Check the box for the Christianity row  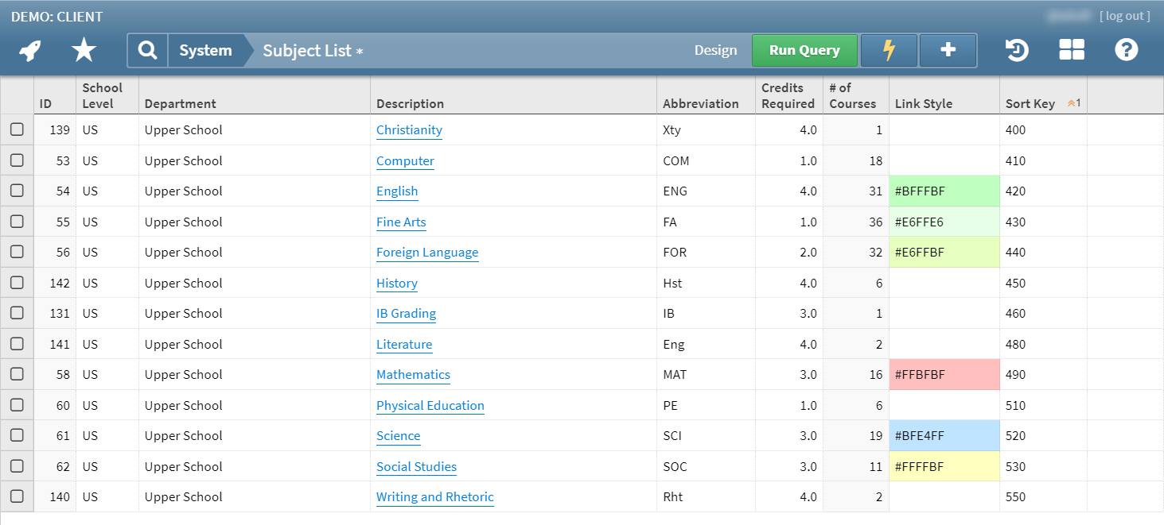tap(17, 129)
